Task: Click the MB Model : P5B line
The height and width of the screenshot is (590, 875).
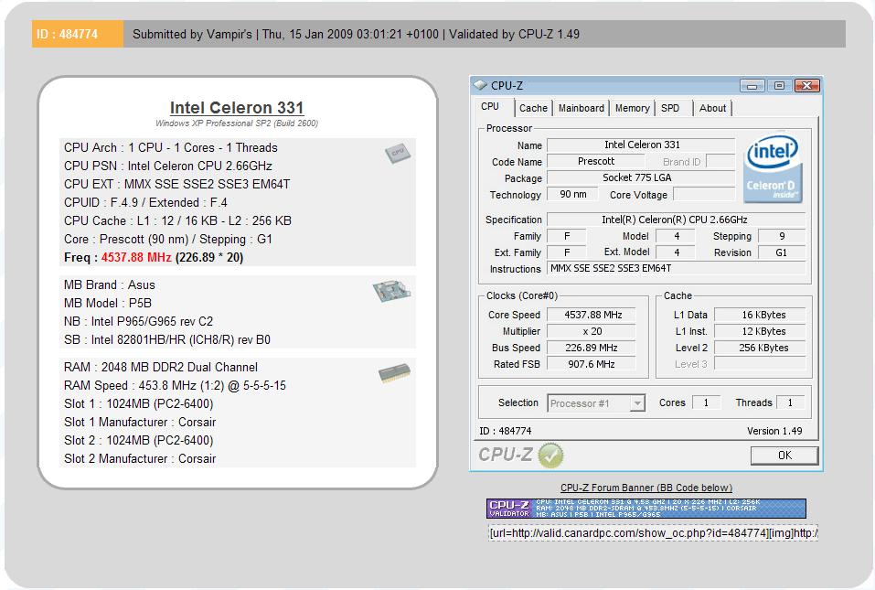Action: [108, 303]
